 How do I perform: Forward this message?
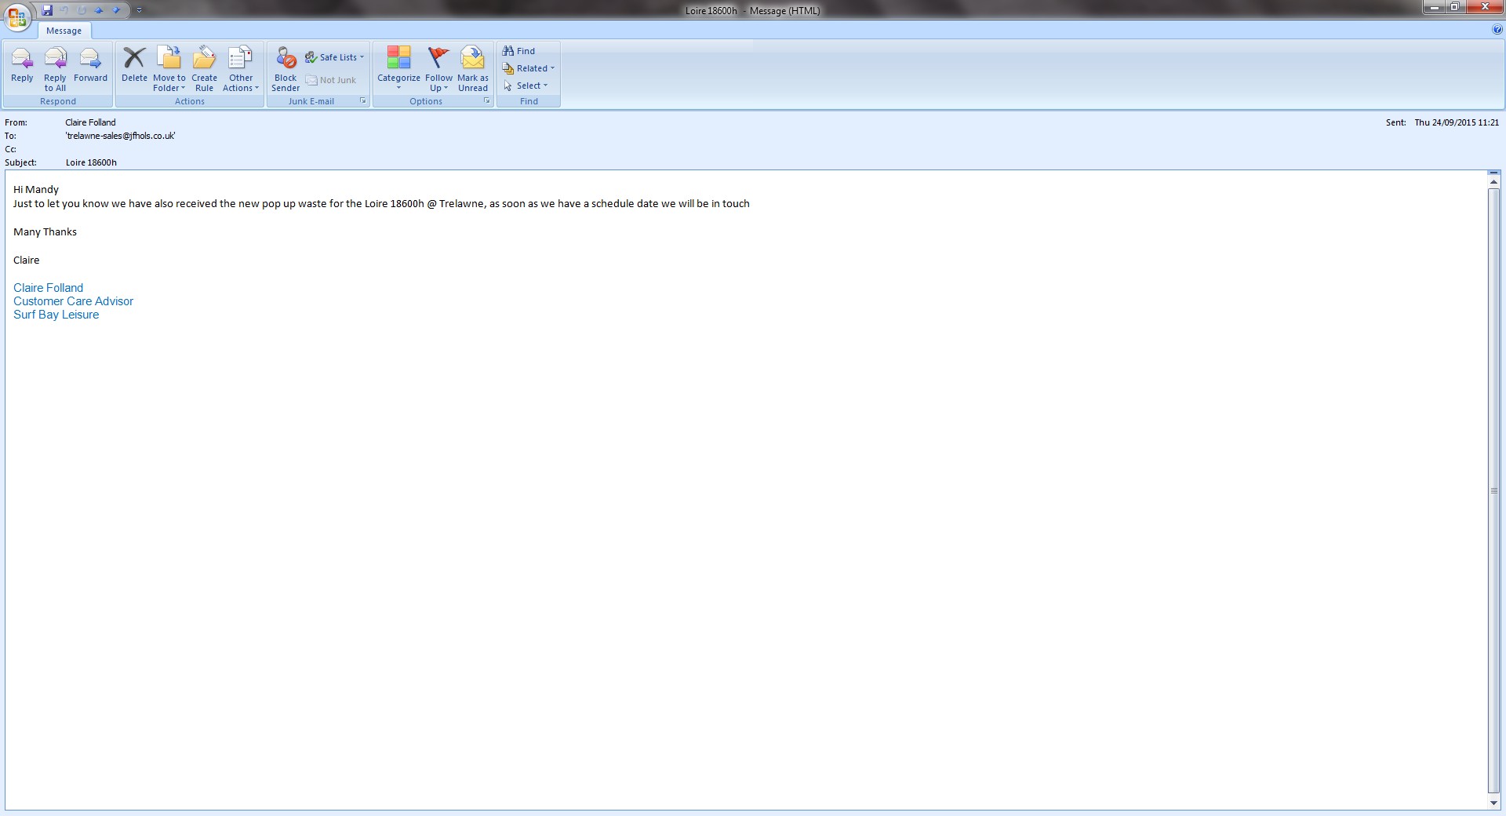tap(90, 68)
